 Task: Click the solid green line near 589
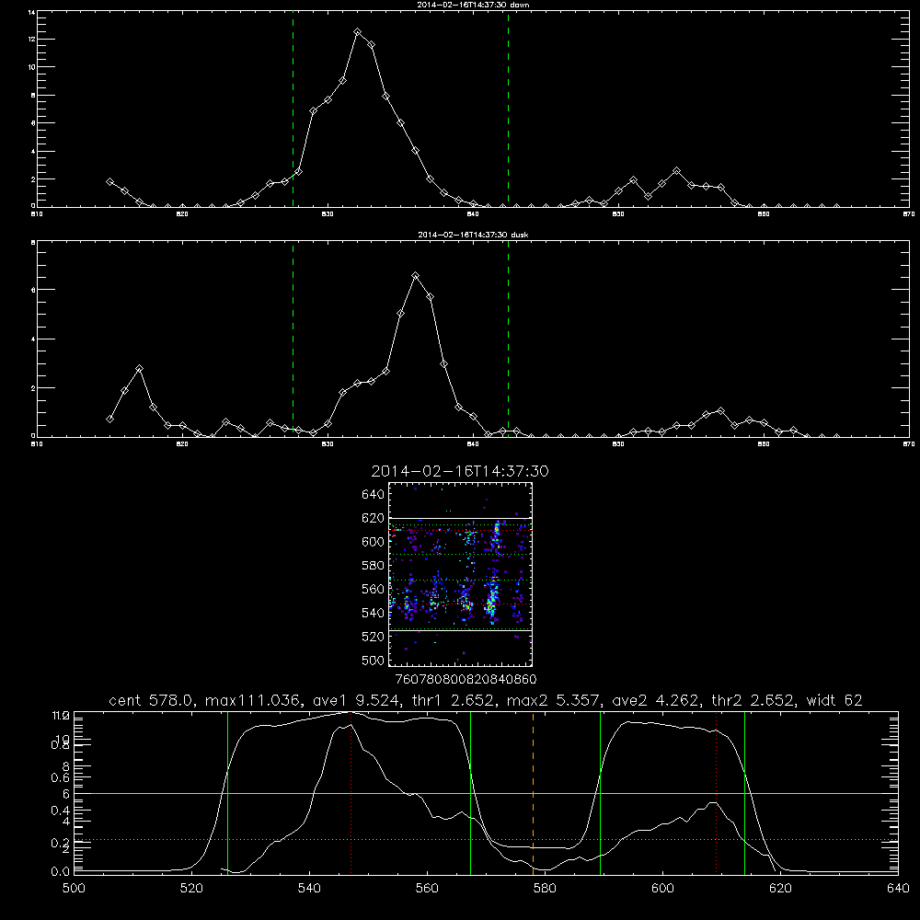600,792
